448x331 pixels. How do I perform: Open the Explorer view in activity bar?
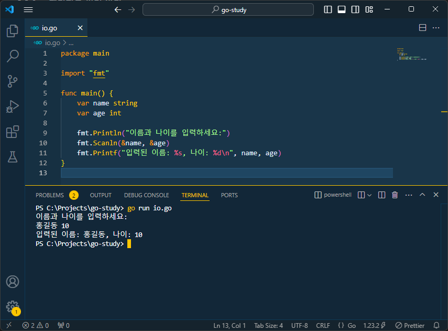coord(12,31)
